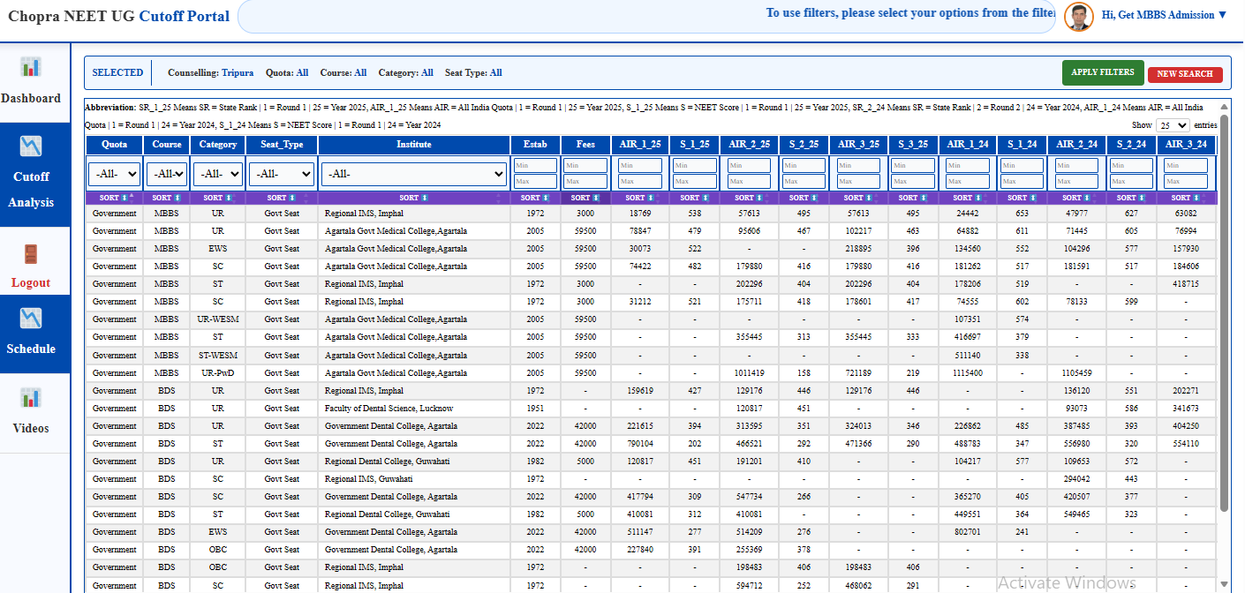Sort table by the Institute column
Image resolution: width=1245 pixels, height=593 pixels.
click(x=413, y=198)
